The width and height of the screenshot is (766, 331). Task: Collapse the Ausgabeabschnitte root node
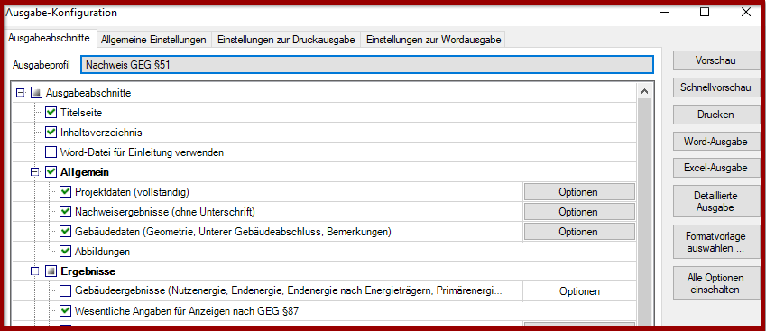point(21,92)
